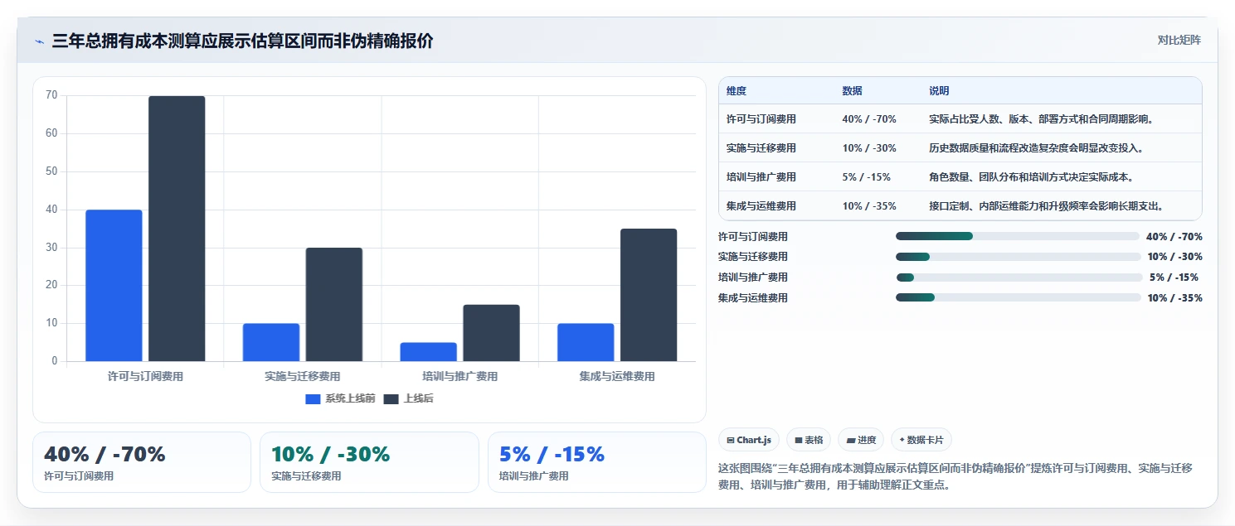Viewport: 1235px width, 526px height.
Task: Click the 对比矩阵 label in header
Action: click(x=1179, y=40)
